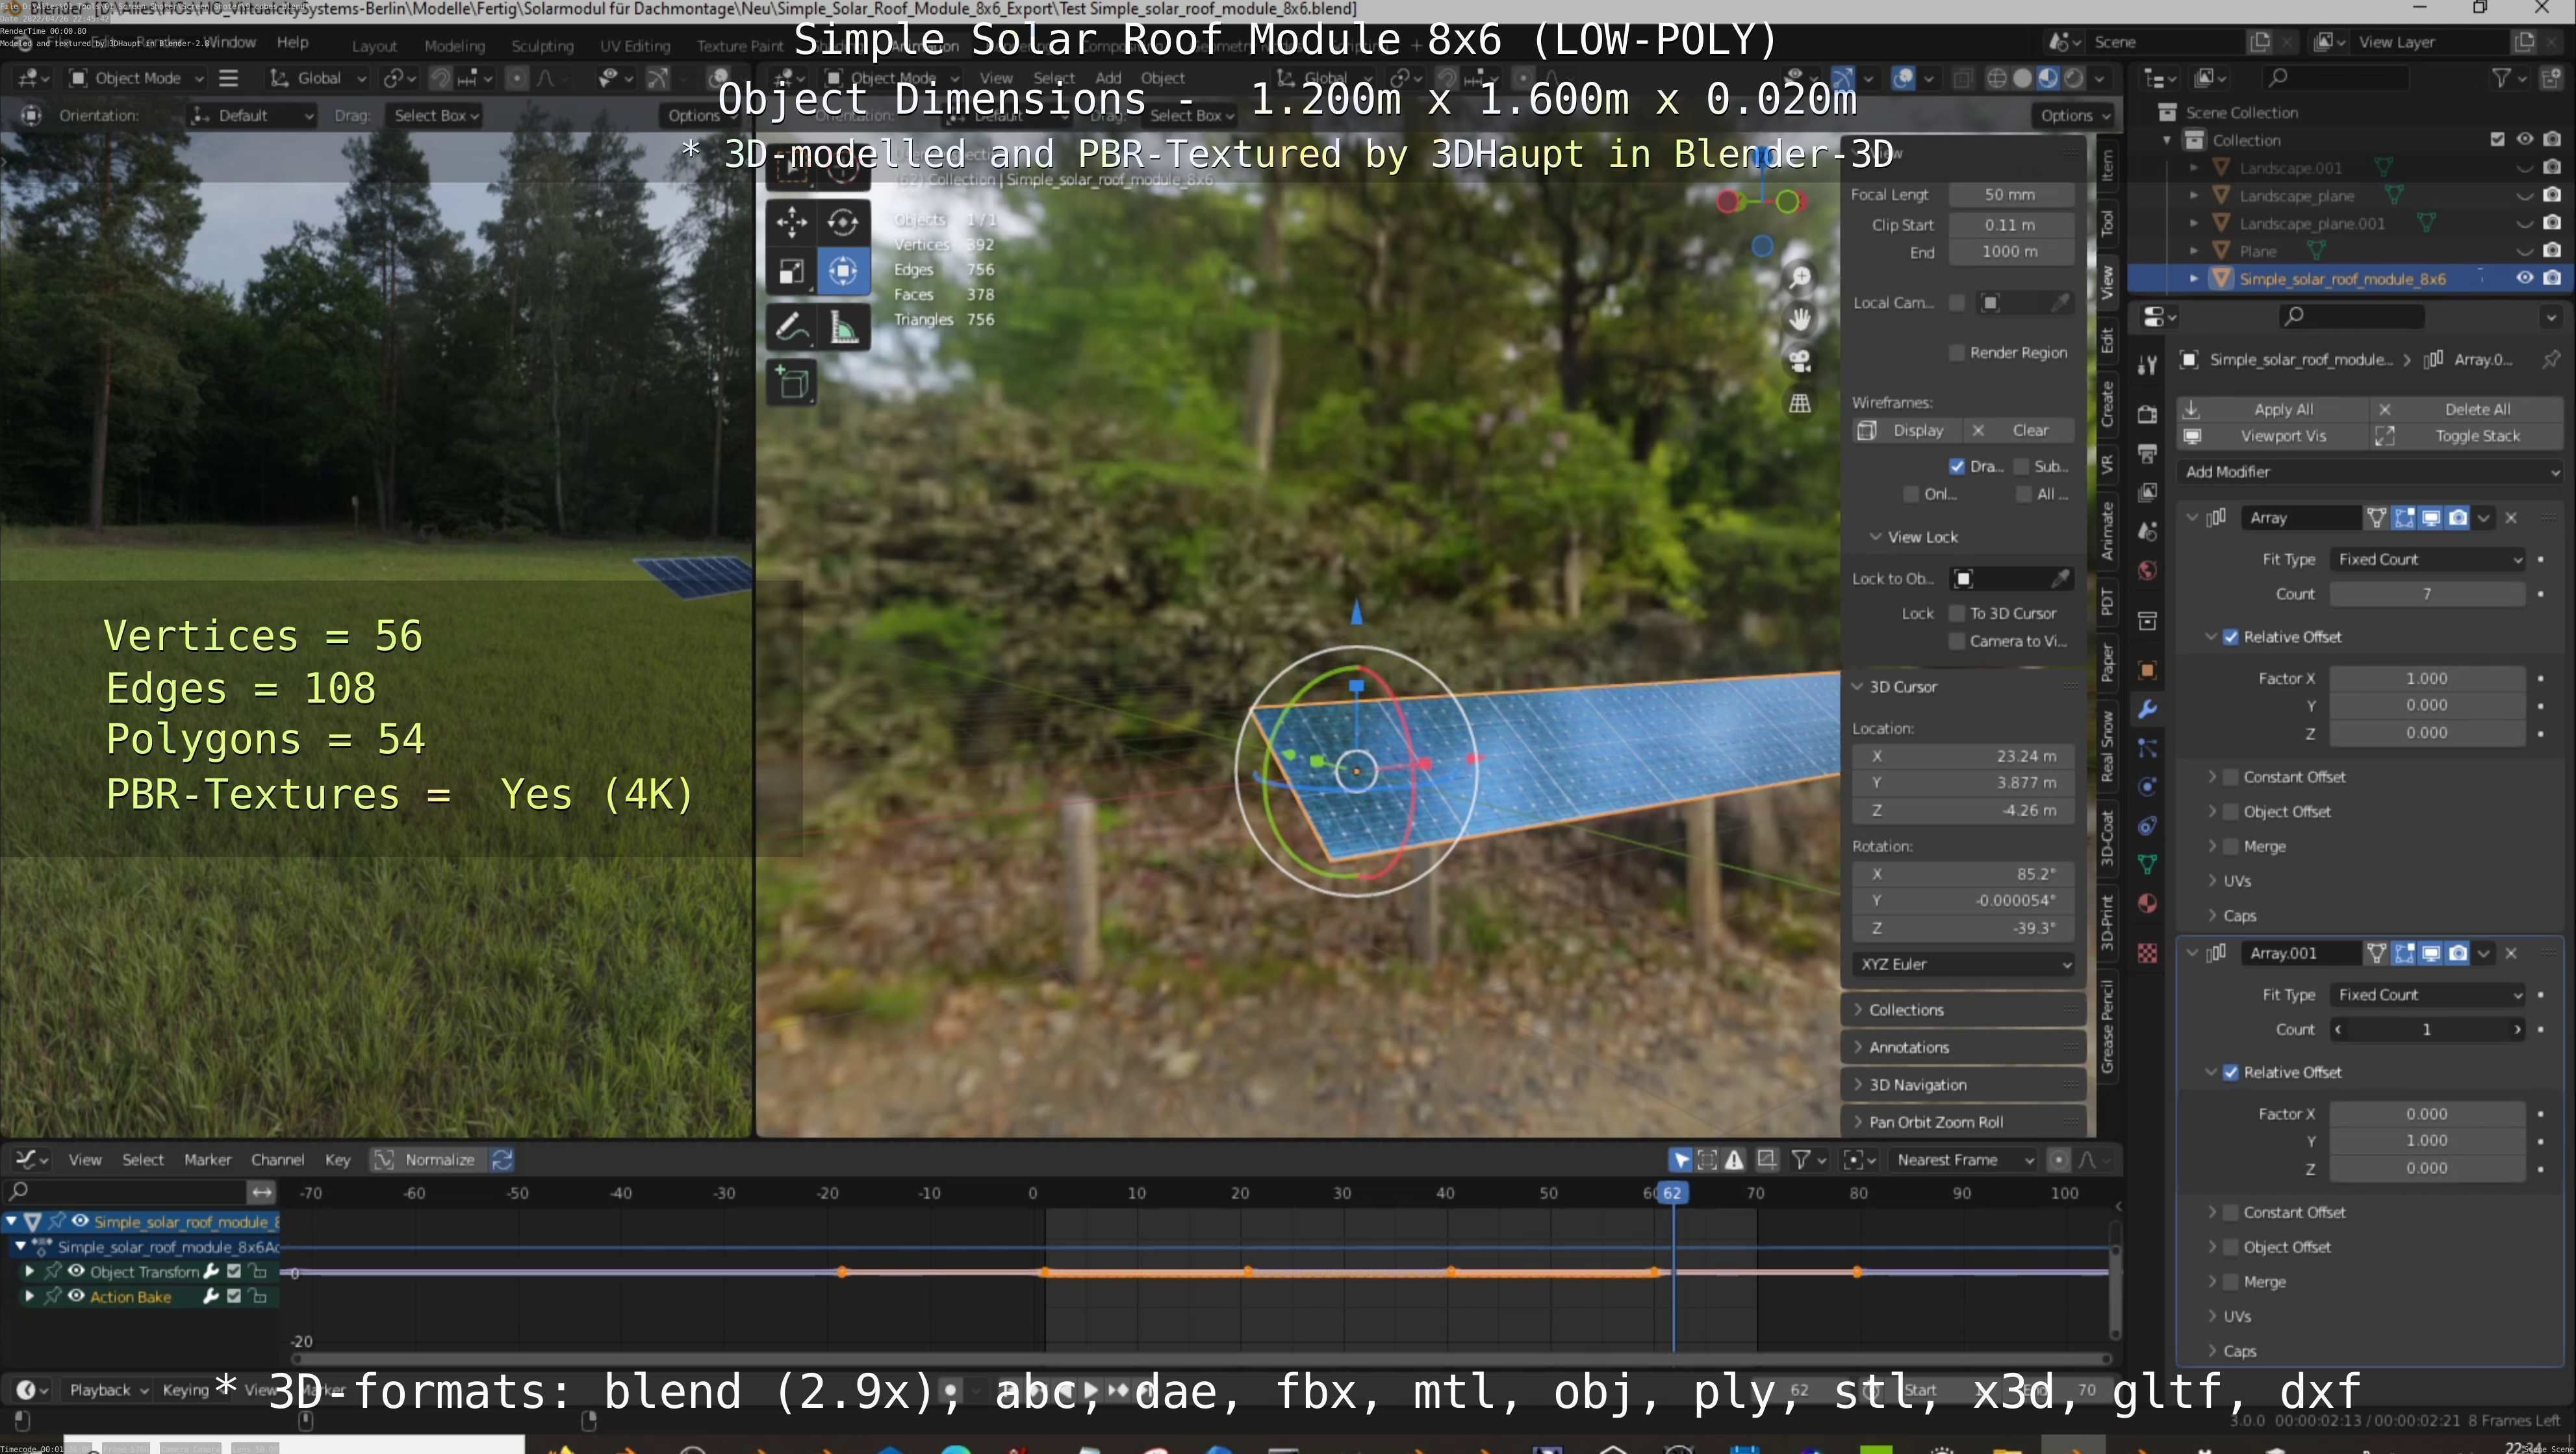Click the pan hand icon in viewport
This screenshot has height=1454, width=2576.
point(1800,319)
